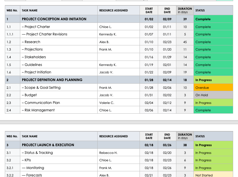
Task: Click the 'Risk Management' task cell
Action: [x=59, y=110]
